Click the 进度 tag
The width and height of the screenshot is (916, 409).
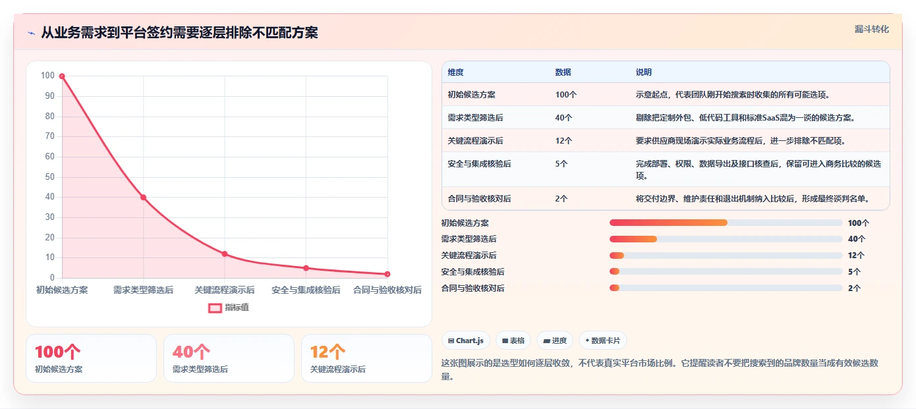555,341
